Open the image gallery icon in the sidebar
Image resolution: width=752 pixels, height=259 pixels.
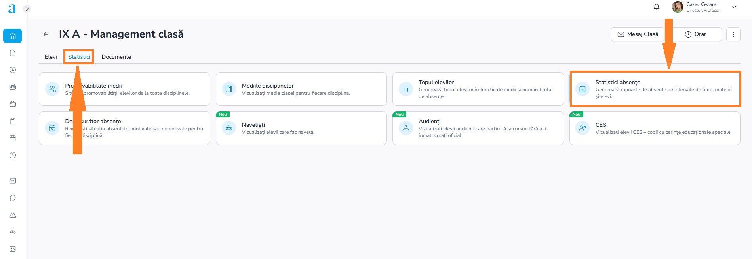(13, 249)
